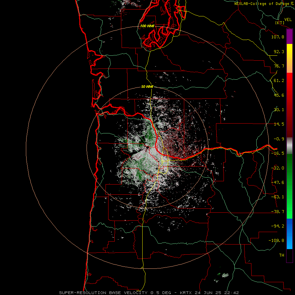This screenshot has height=295, width=295.
Task: Select the 61.2 velocity scale value
Action: click(x=279, y=81)
